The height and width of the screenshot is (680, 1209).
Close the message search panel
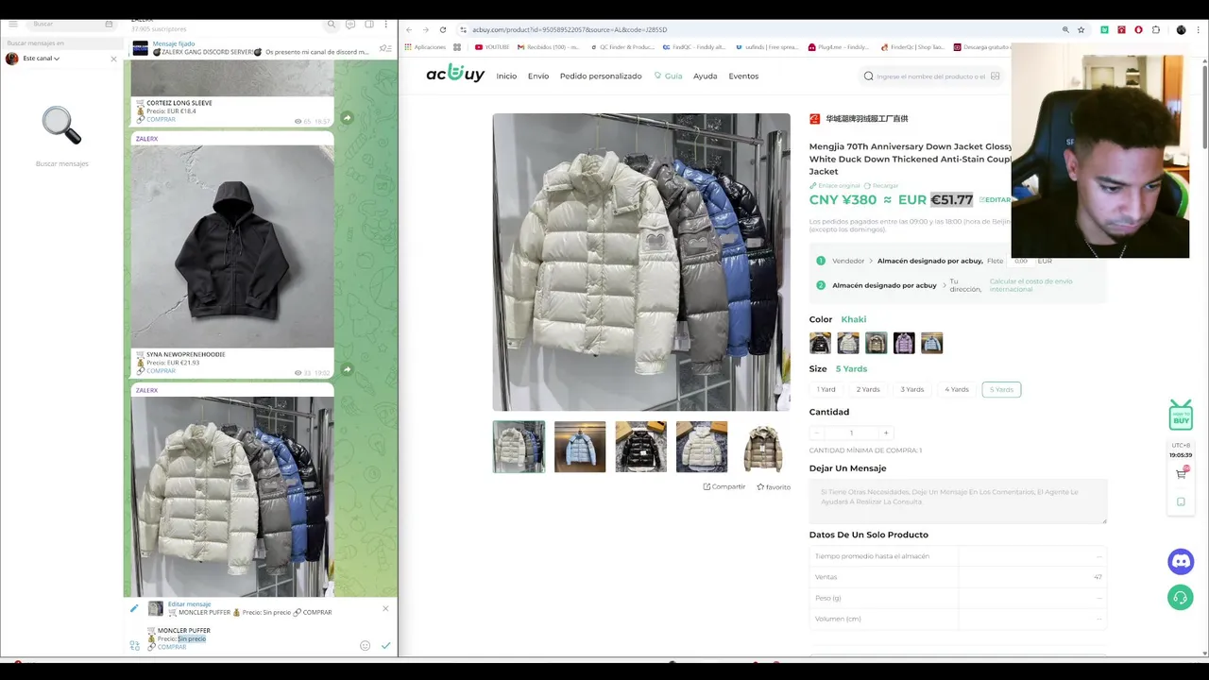(113, 59)
